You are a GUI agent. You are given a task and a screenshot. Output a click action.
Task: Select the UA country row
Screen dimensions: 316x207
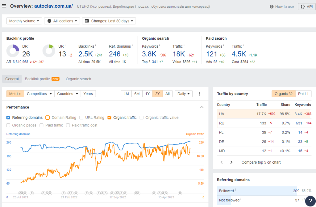(264, 114)
